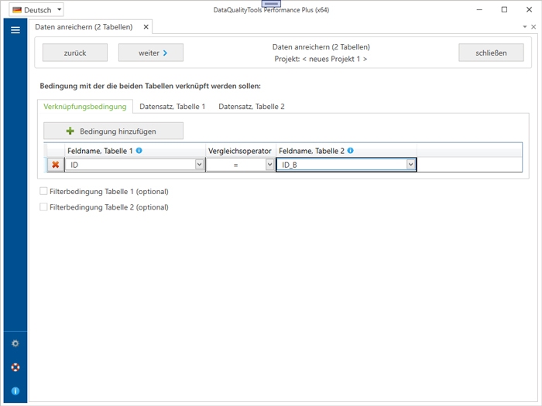Click the Bedingung hinzufügen button

click(113, 131)
